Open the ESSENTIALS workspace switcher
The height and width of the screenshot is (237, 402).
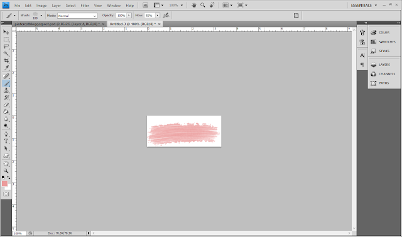pos(364,6)
